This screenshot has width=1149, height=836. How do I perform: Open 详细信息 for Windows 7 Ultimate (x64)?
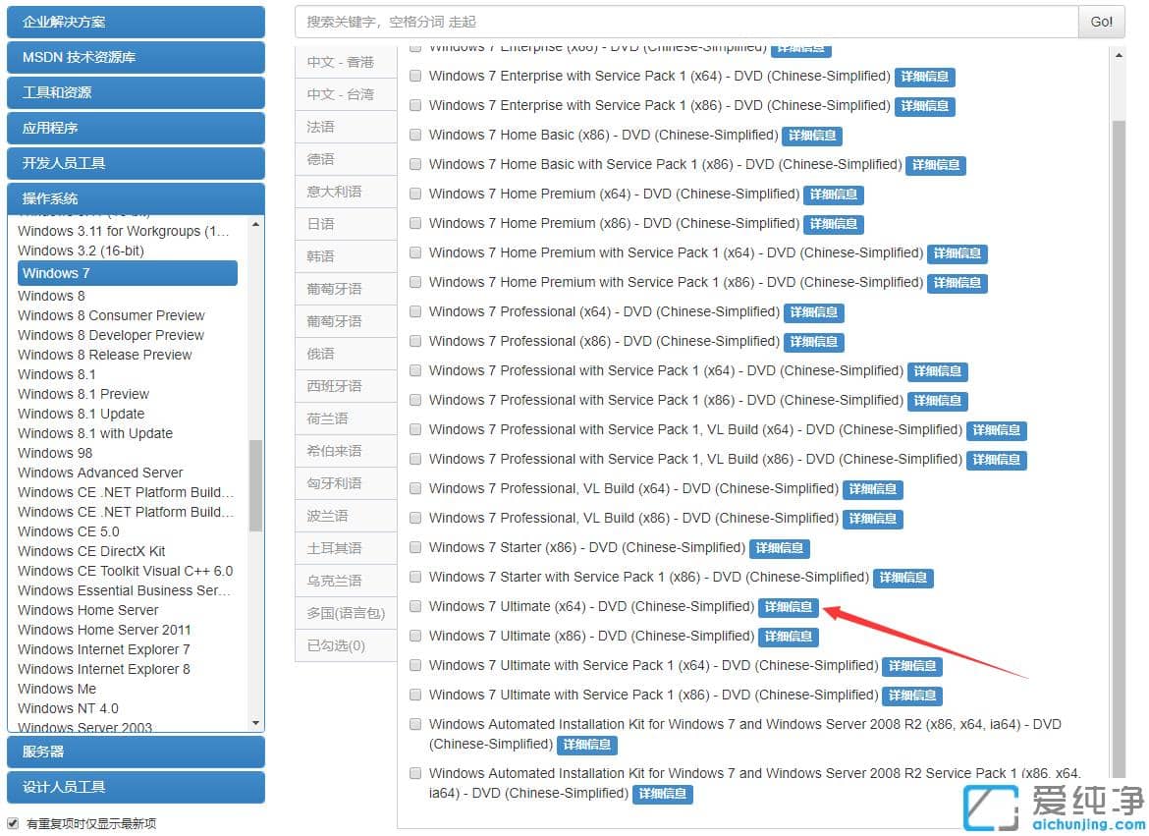click(788, 607)
